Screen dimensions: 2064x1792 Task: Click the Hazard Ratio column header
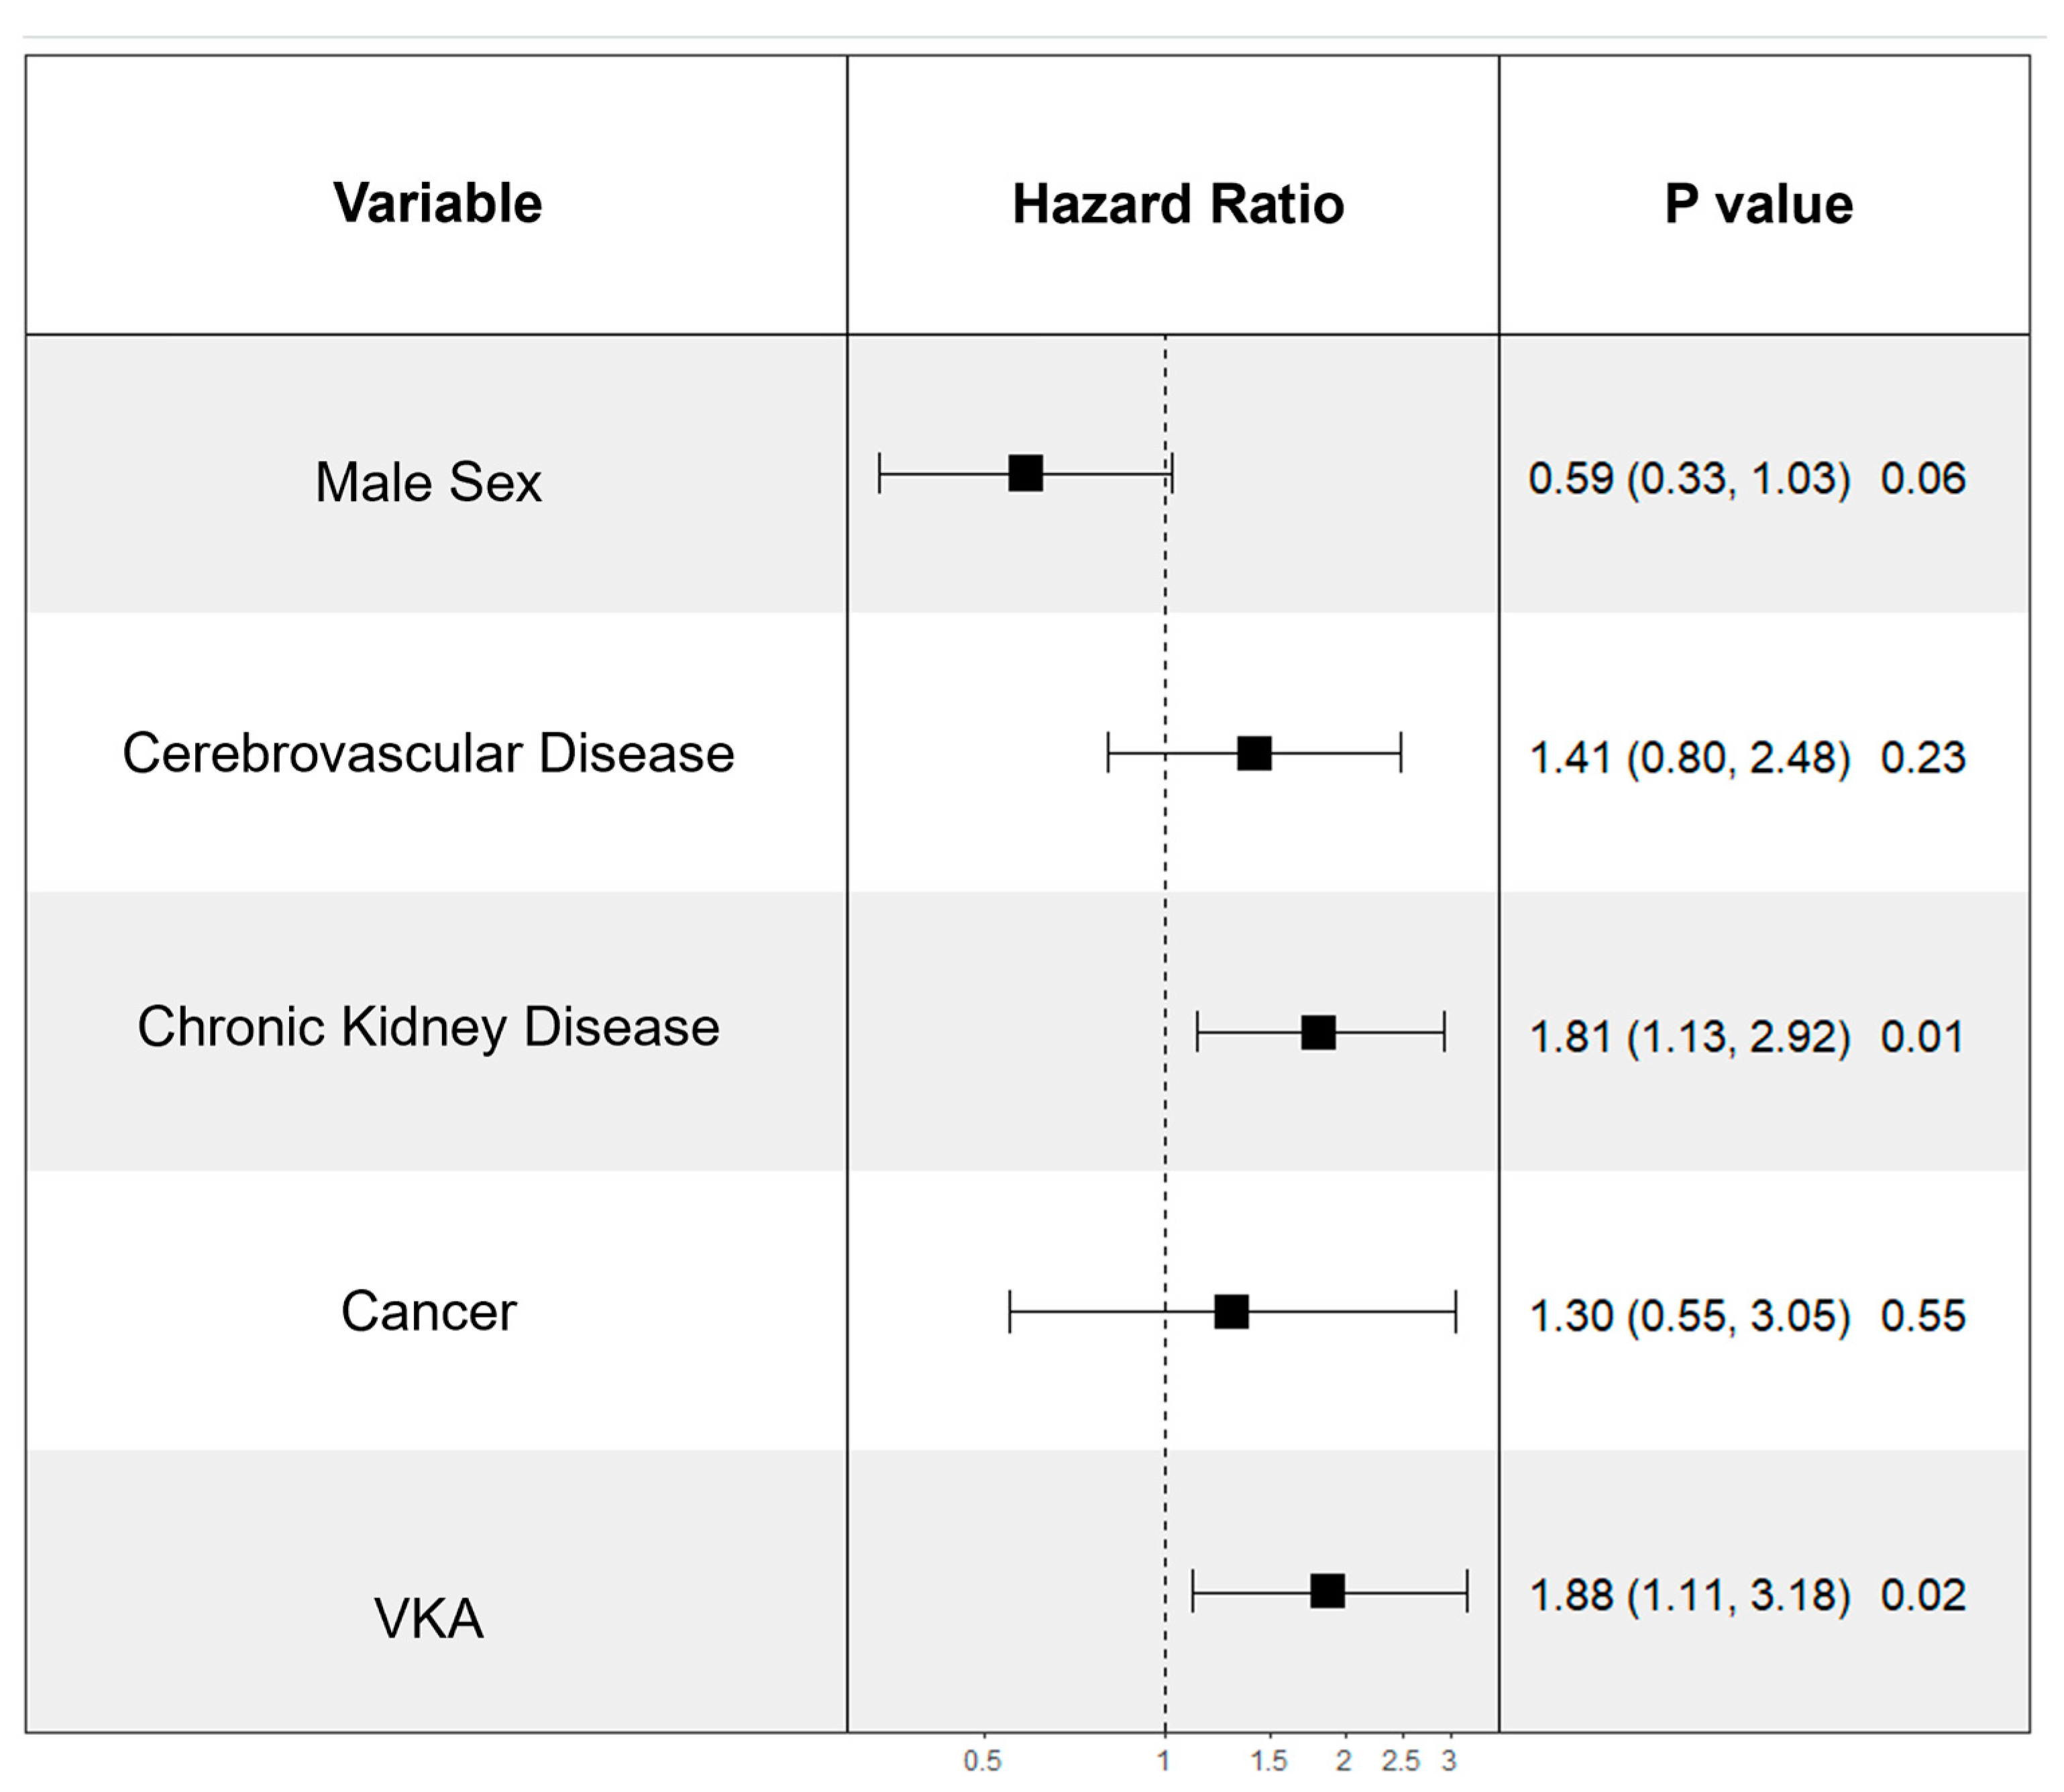click(x=1177, y=204)
